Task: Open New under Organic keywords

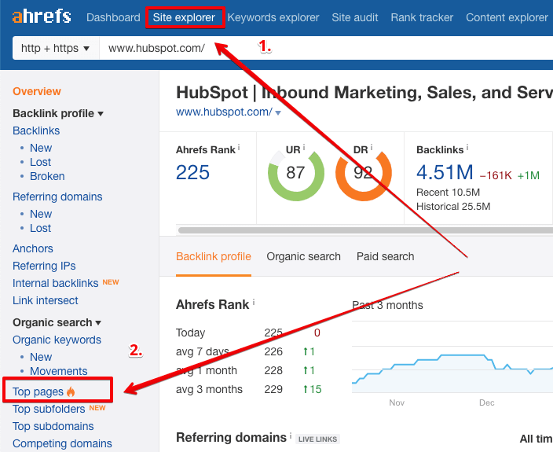Action: click(x=41, y=357)
